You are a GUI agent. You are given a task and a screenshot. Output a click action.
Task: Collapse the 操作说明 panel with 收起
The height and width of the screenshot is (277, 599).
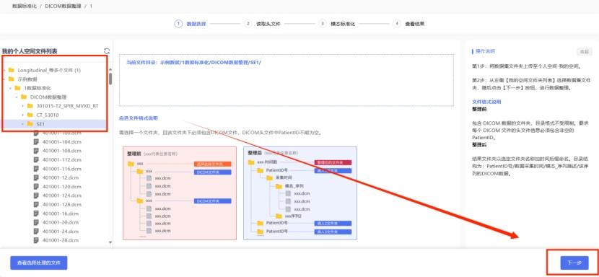(x=584, y=52)
